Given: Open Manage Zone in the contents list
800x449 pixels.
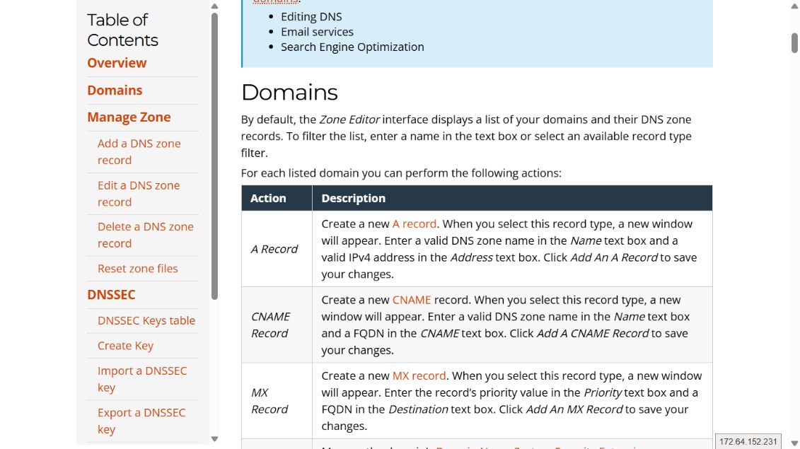Looking at the screenshot, I should [129, 117].
